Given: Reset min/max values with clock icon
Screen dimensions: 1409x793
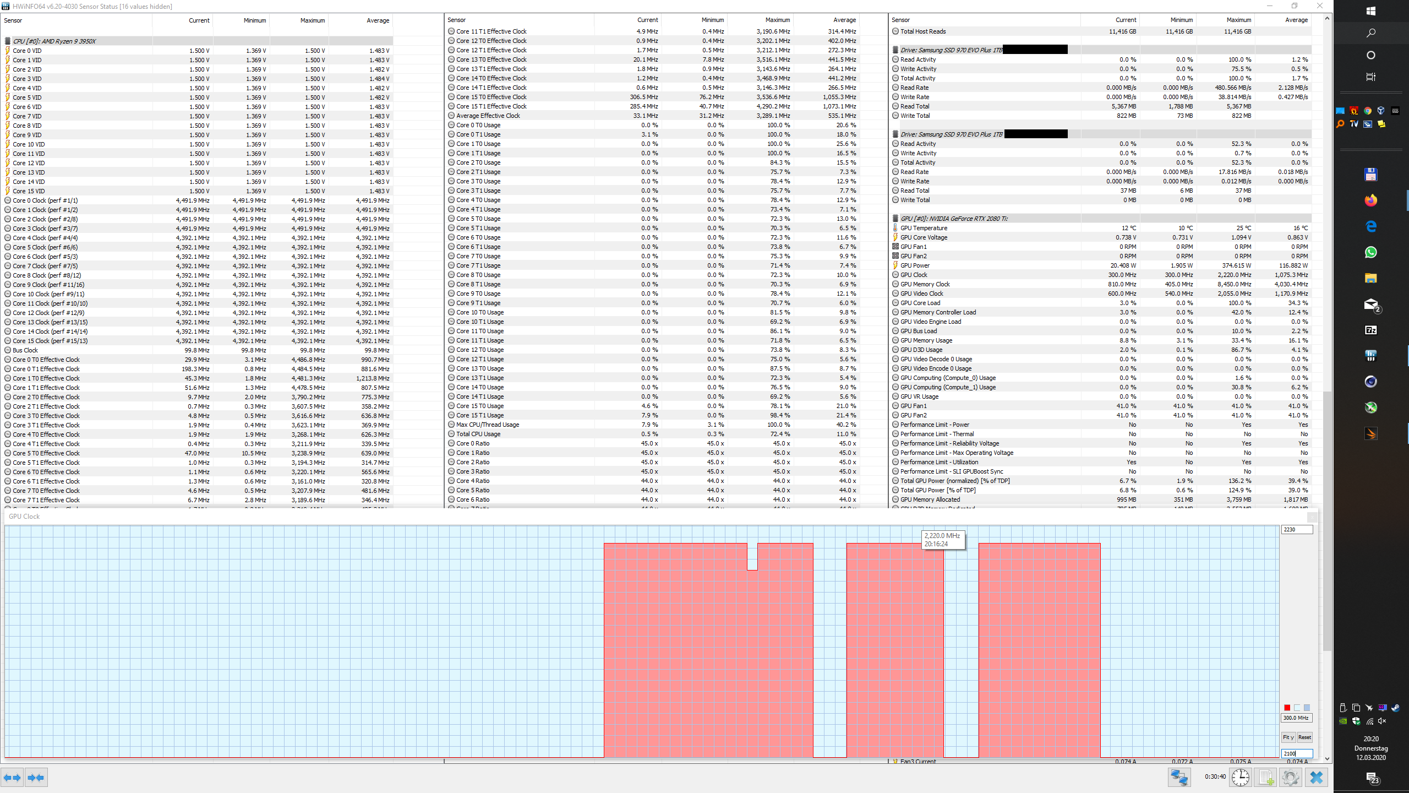Looking at the screenshot, I should (x=1241, y=778).
